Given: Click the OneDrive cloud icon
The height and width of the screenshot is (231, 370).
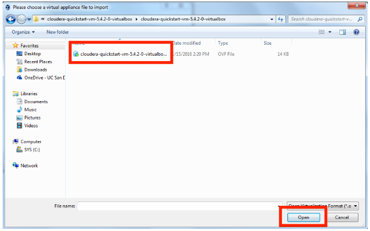Looking at the screenshot, I should 20,77.
